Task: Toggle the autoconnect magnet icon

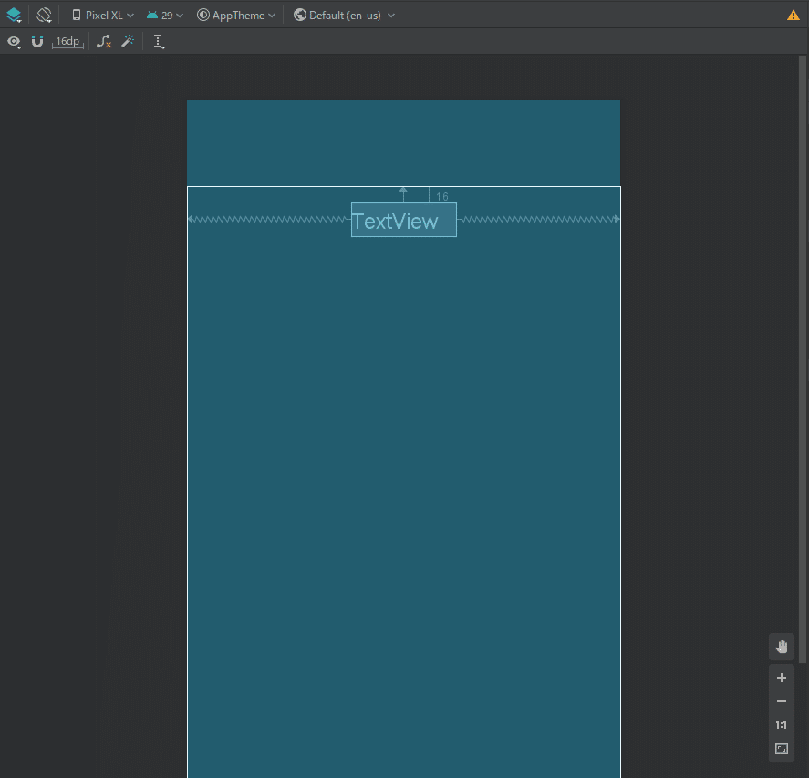Action: [37, 41]
